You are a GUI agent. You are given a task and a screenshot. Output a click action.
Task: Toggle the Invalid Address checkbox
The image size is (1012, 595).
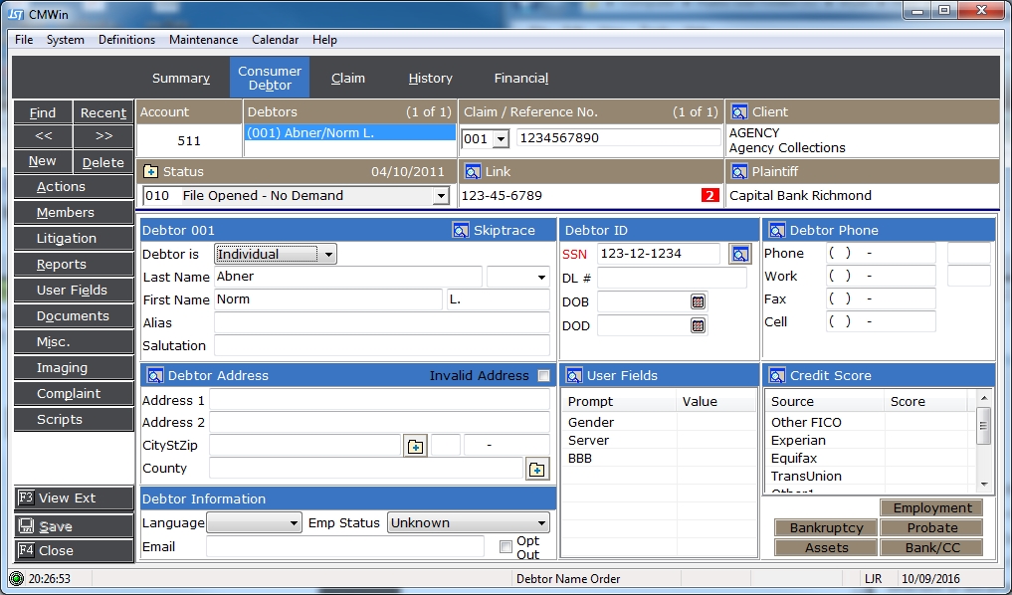click(x=543, y=376)
